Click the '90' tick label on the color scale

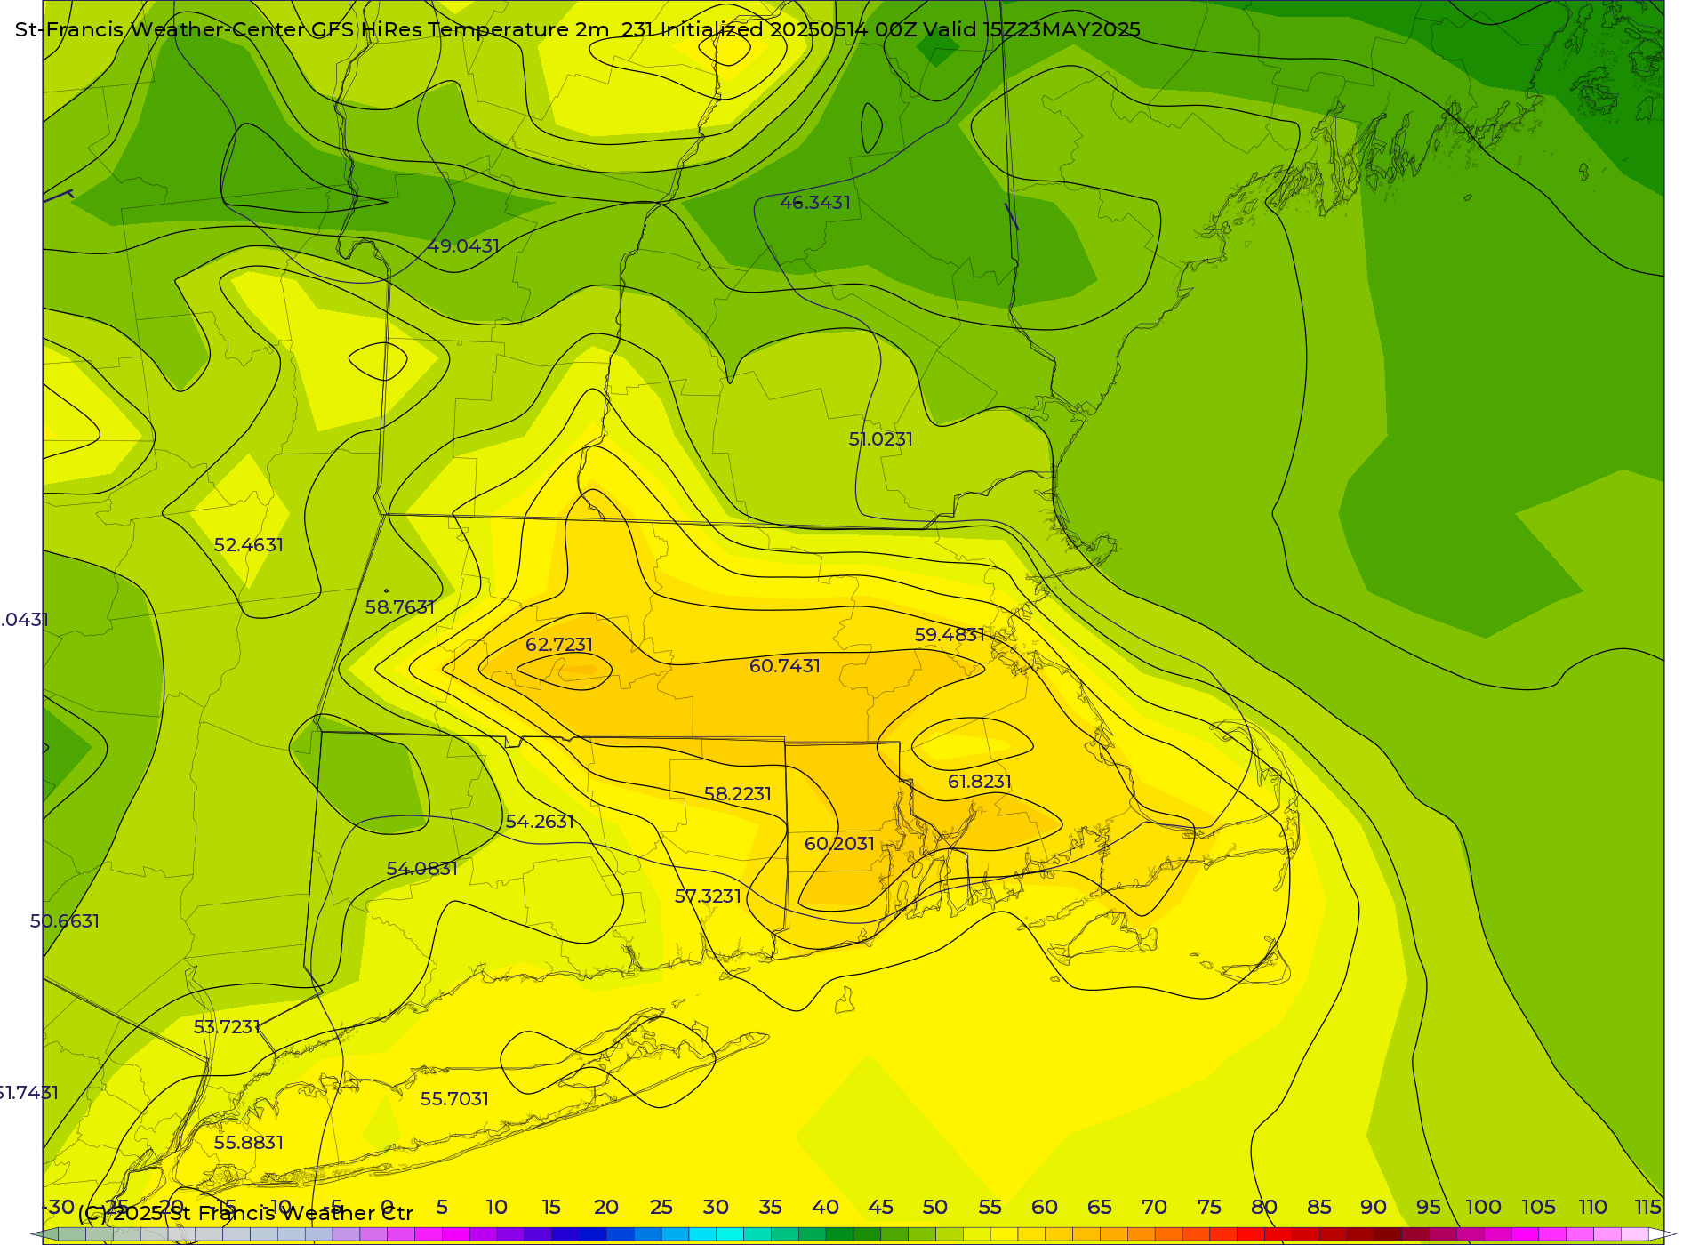(1374, 1208)
